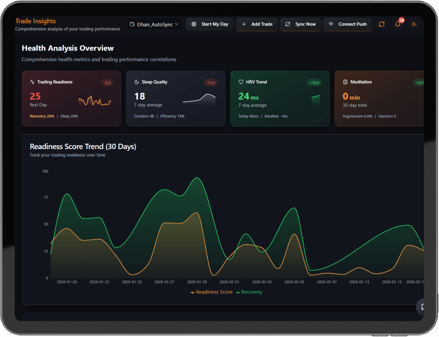Click the Meditation card's brain icon
This screenshot has height=337, width=439.
click(345, 82)
